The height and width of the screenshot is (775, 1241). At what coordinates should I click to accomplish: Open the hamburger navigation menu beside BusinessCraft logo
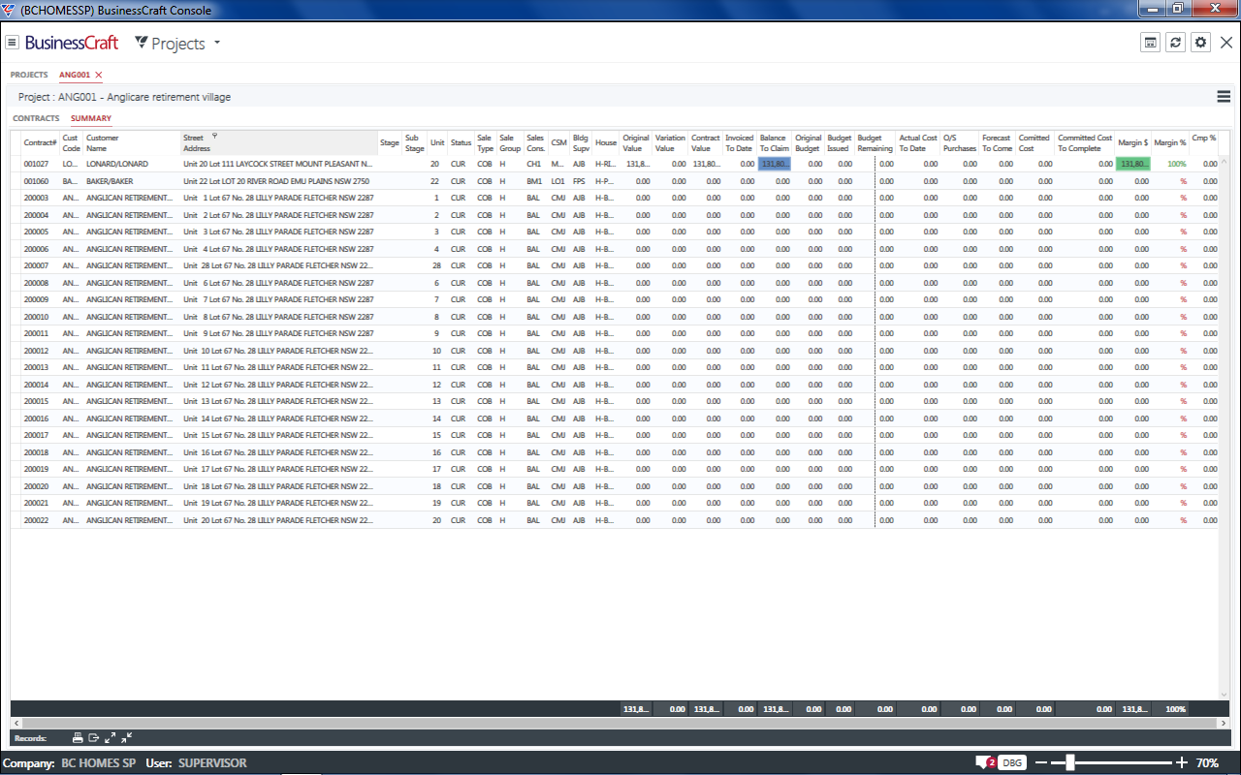pos(12,43)
